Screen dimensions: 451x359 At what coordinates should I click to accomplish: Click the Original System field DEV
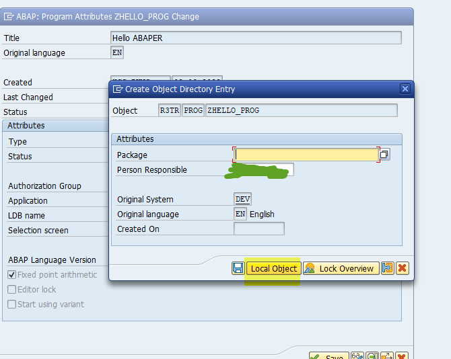242,199
